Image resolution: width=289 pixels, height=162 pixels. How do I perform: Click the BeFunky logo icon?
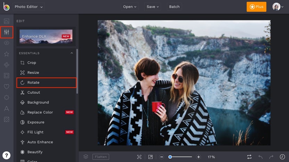[6, 7]
